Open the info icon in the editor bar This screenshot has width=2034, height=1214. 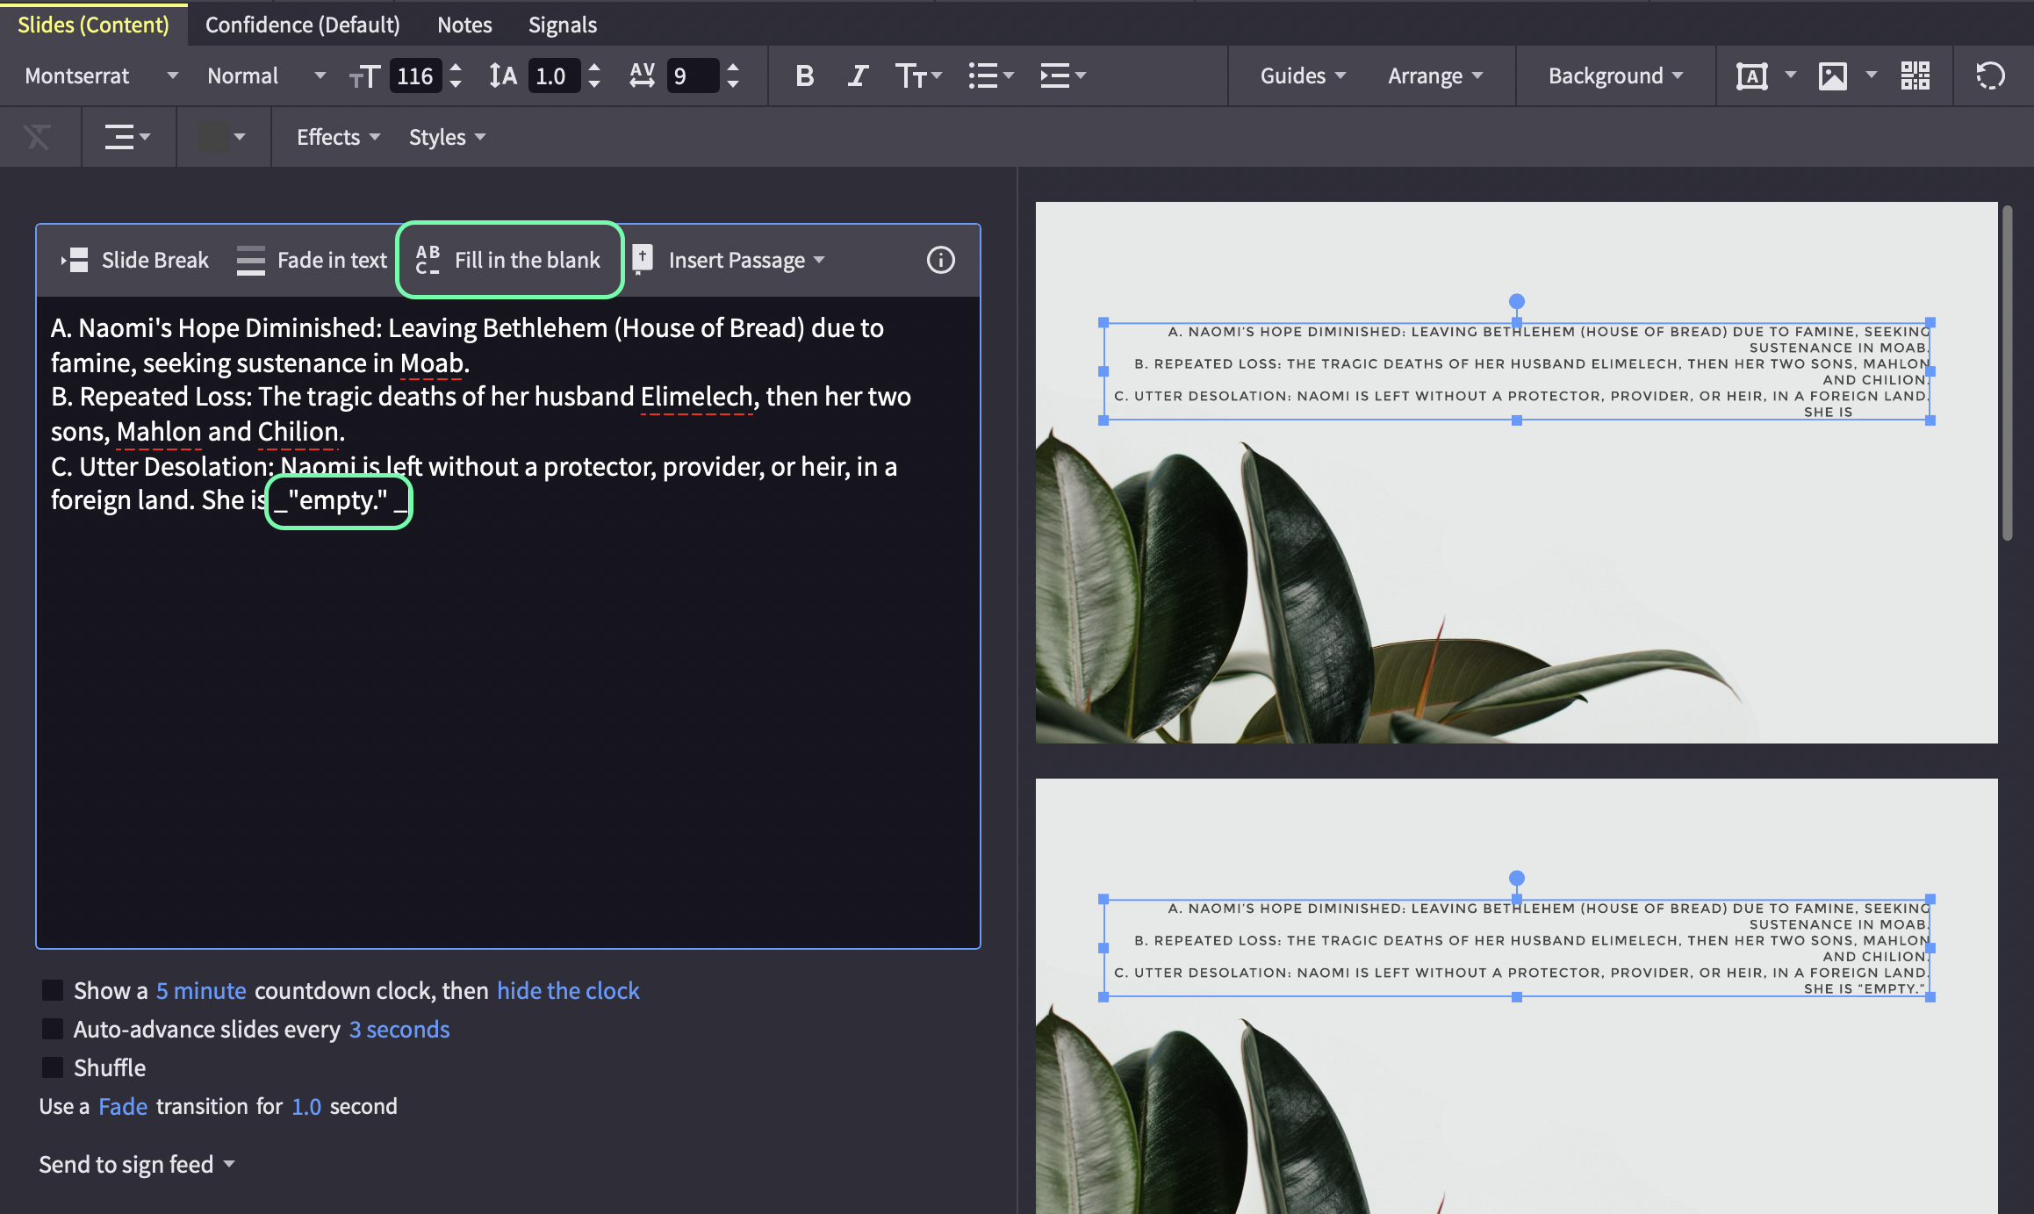point(940,260)
